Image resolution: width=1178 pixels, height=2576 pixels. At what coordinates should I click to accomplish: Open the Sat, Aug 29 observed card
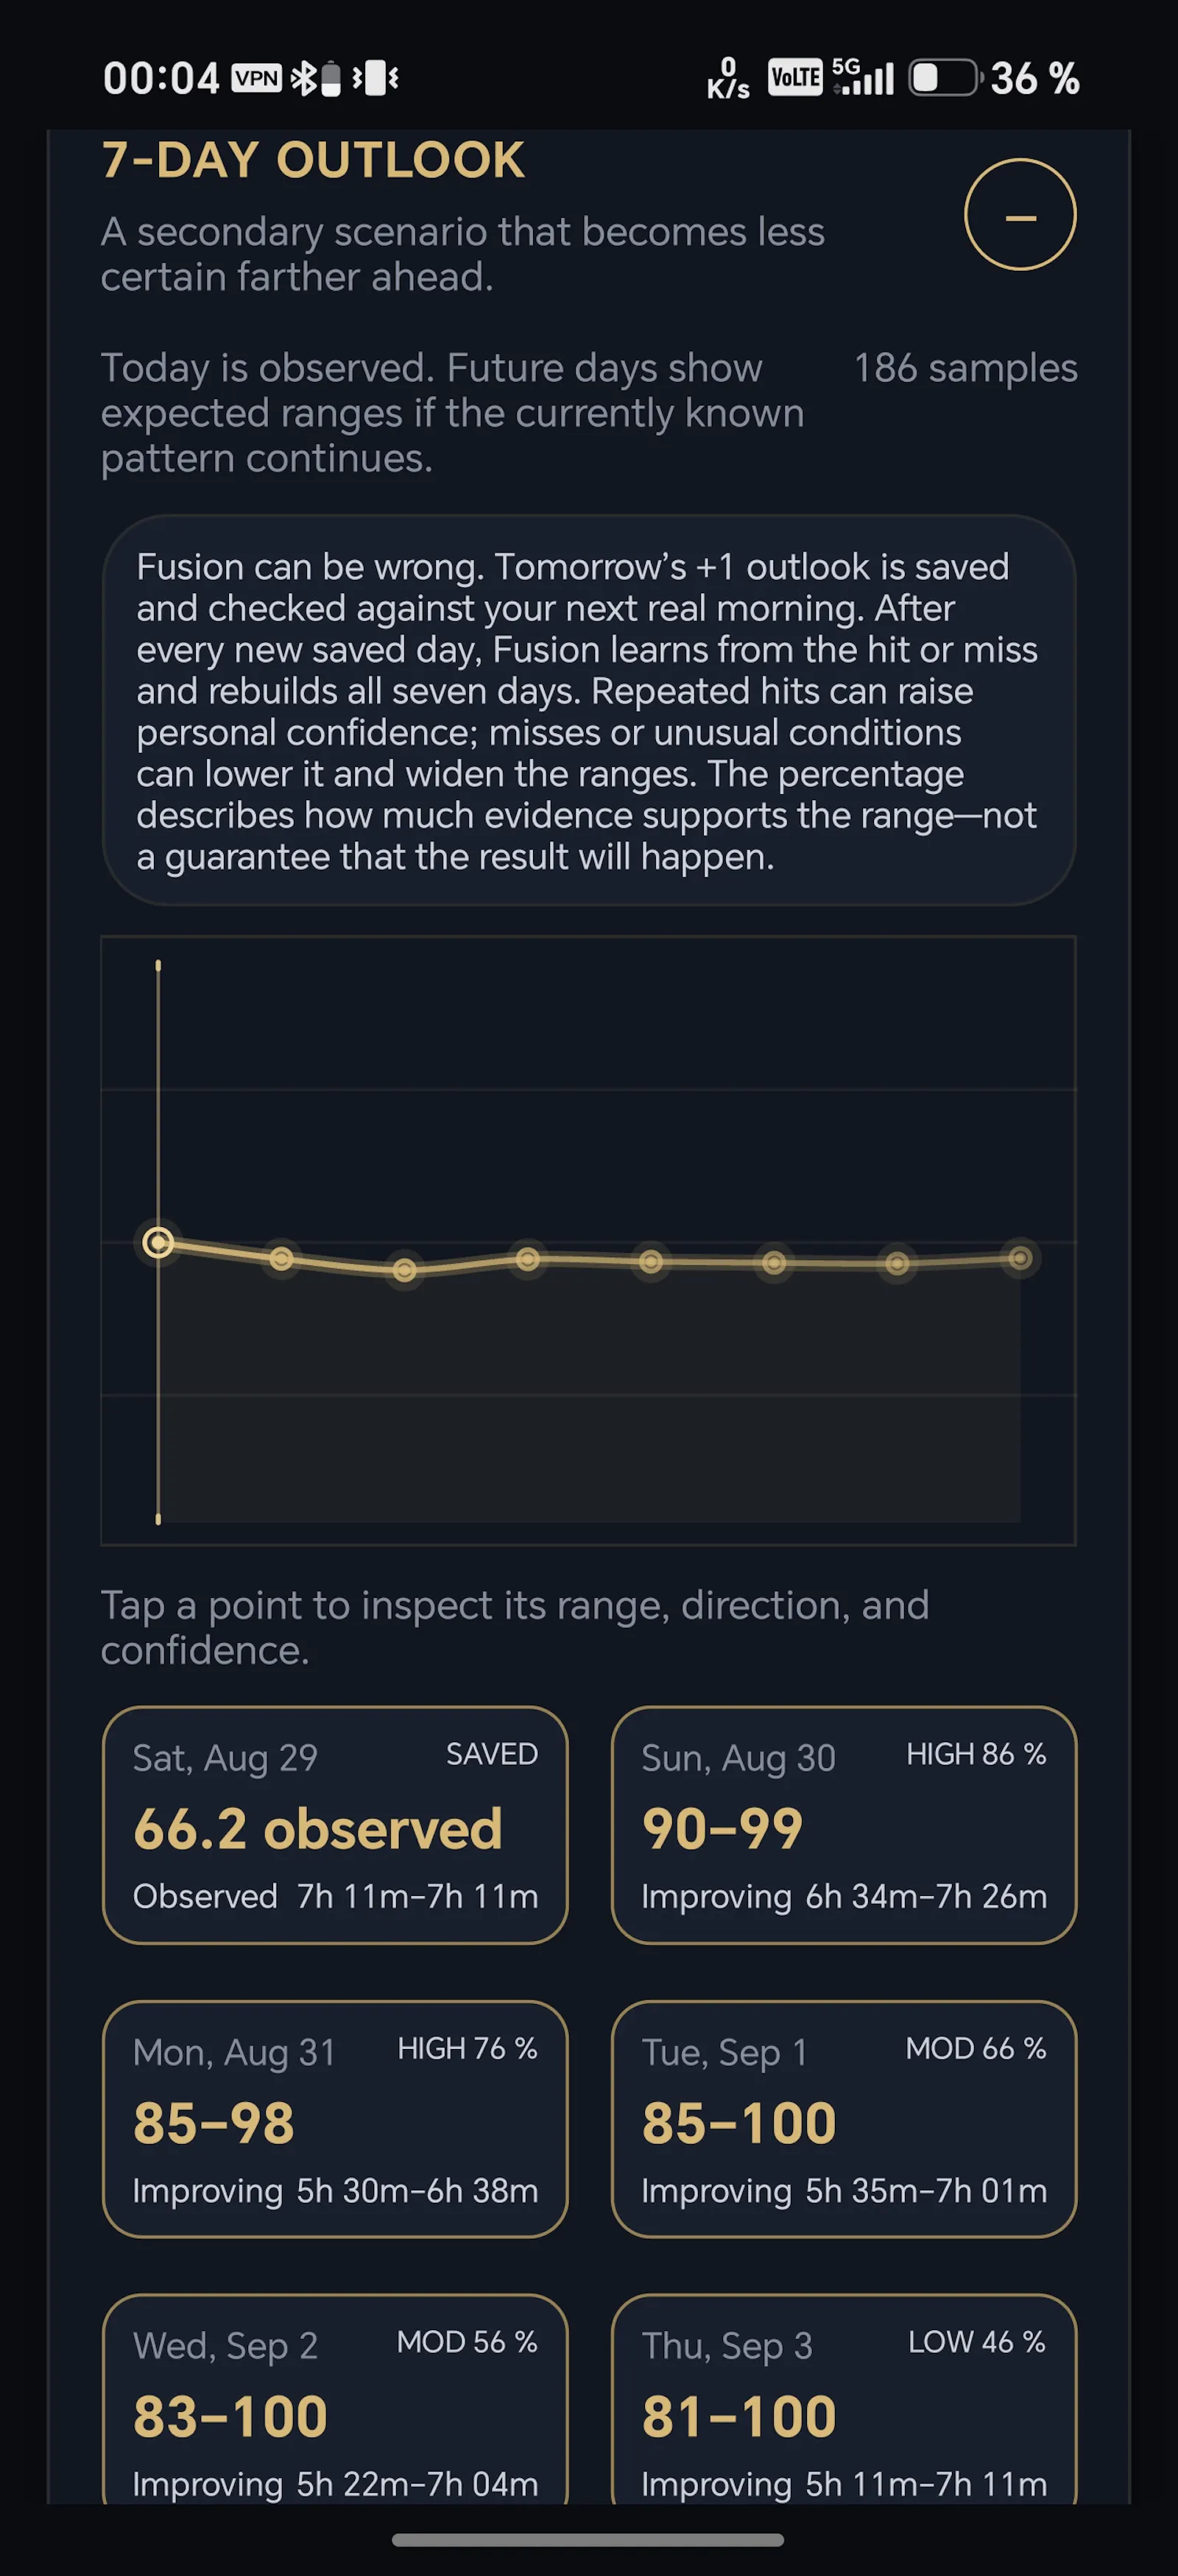point(335,1825)
